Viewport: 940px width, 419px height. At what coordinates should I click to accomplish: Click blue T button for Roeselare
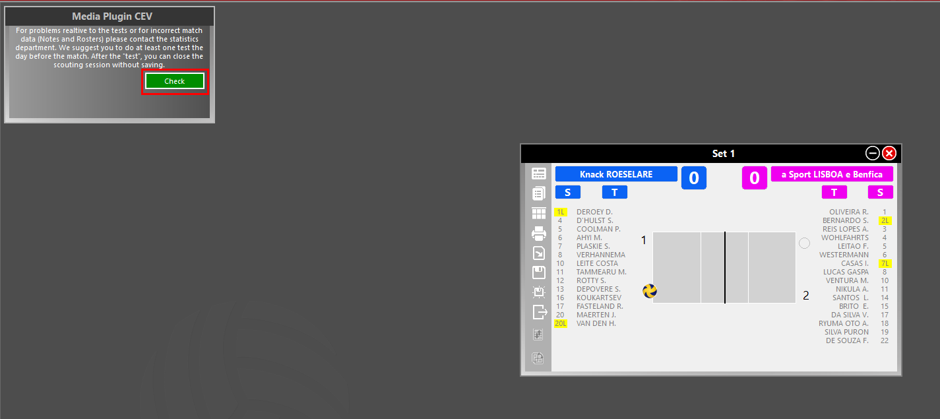615,192
